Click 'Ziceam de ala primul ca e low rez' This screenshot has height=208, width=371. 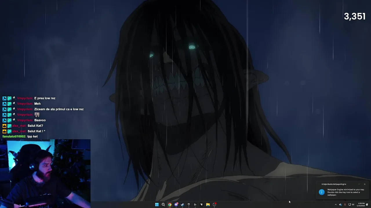[59, 109]
